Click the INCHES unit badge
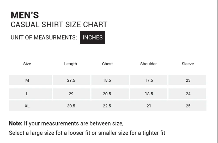 click(93, 38)
